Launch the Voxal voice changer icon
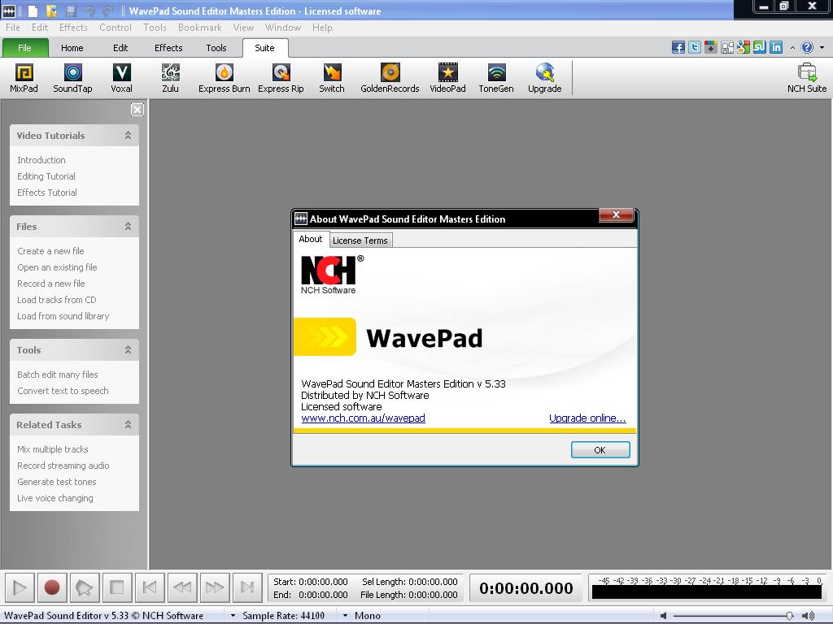The height and width of the screenshot is (624, 833). click(x=121, y=78)
